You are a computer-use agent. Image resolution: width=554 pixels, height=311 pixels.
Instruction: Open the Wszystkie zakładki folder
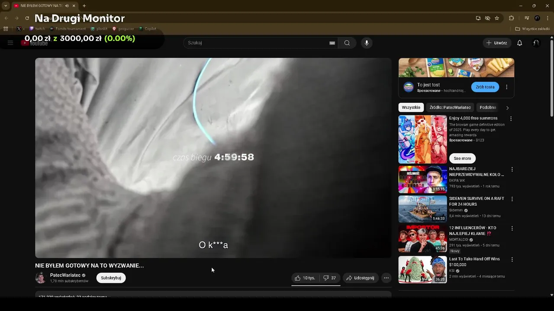532,29
